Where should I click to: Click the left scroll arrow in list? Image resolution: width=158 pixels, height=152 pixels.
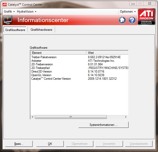[x=32, y=117]
